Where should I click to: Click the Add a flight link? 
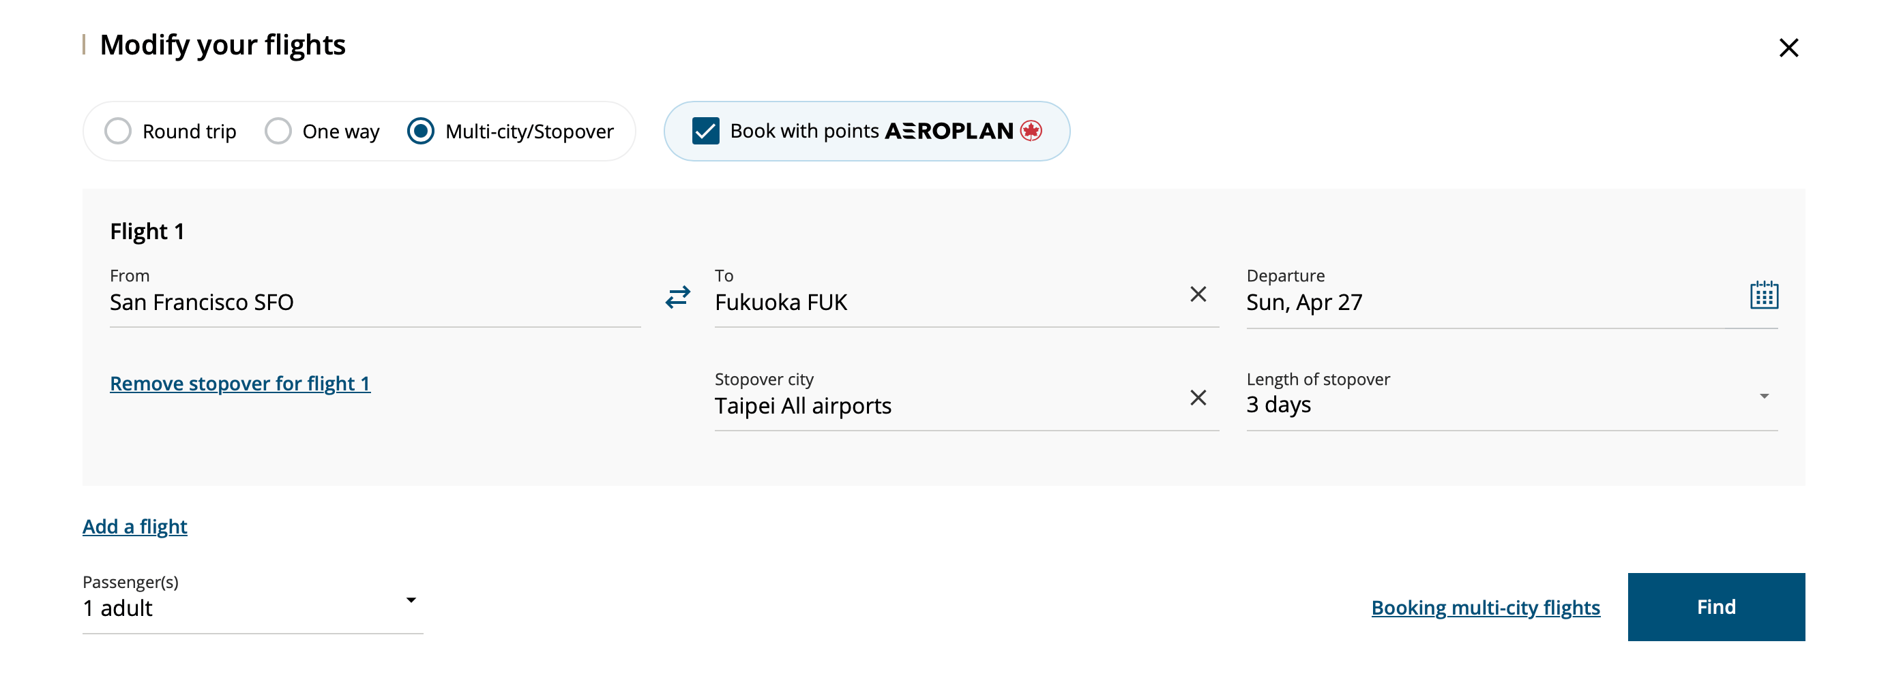click(x=135, y=526)
